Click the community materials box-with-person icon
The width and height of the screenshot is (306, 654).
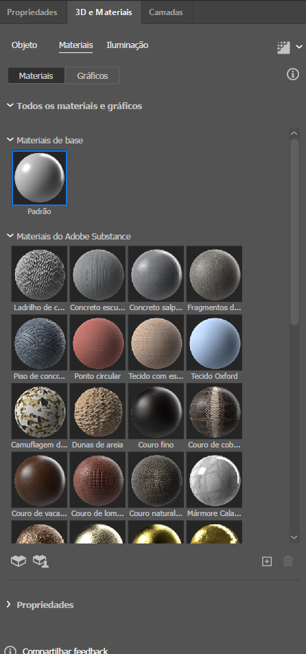coord(41,561)
